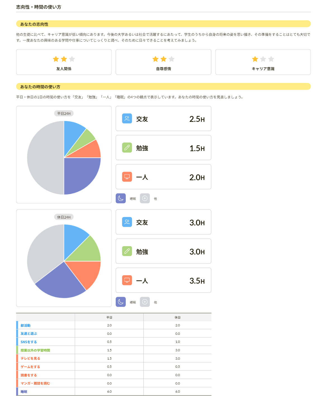Click the 交友 people icon in holiday section
This screenshot has width=327, height=401.
pos(127,222)
